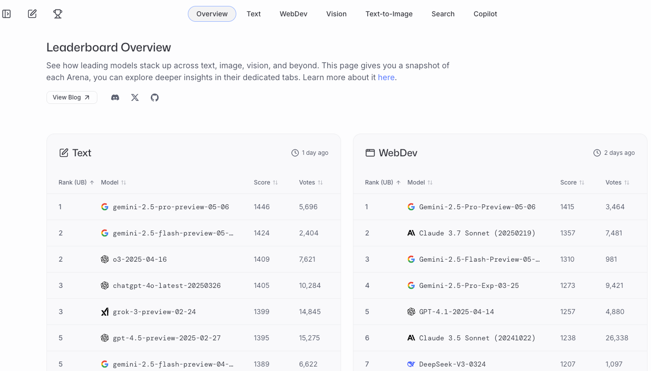Image resolution: width=651 pixels, height=371 pixels.
Task: Switch to the WebDev tab
Action: coord(294,14)
